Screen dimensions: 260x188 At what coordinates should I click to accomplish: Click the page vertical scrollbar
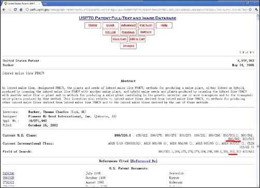(258, 100)
